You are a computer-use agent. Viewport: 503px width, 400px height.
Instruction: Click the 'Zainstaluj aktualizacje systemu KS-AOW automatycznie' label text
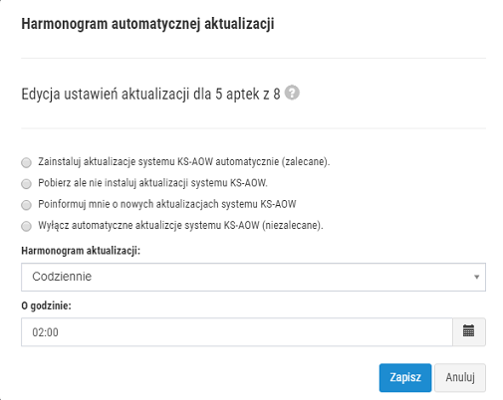click(x=184, y=162)
